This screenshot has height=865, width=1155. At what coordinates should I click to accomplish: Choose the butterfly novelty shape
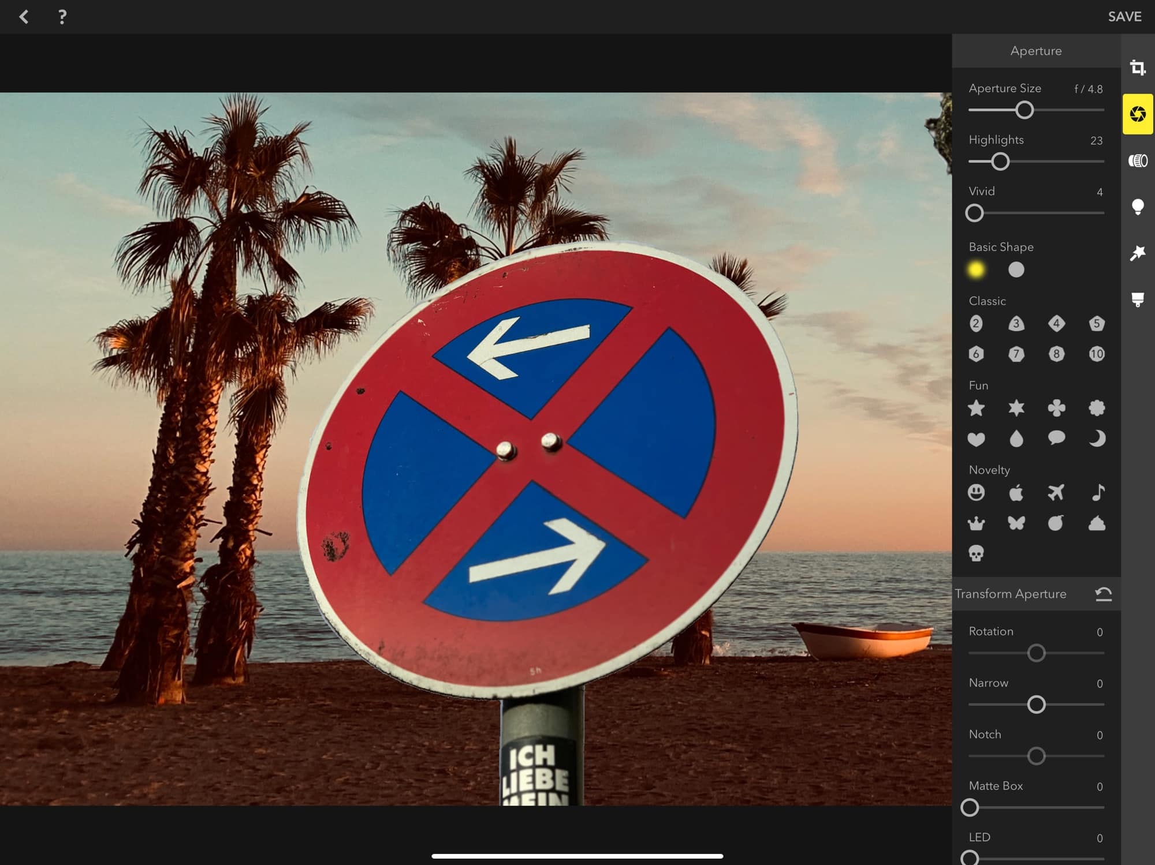(x=1016, y=523)
